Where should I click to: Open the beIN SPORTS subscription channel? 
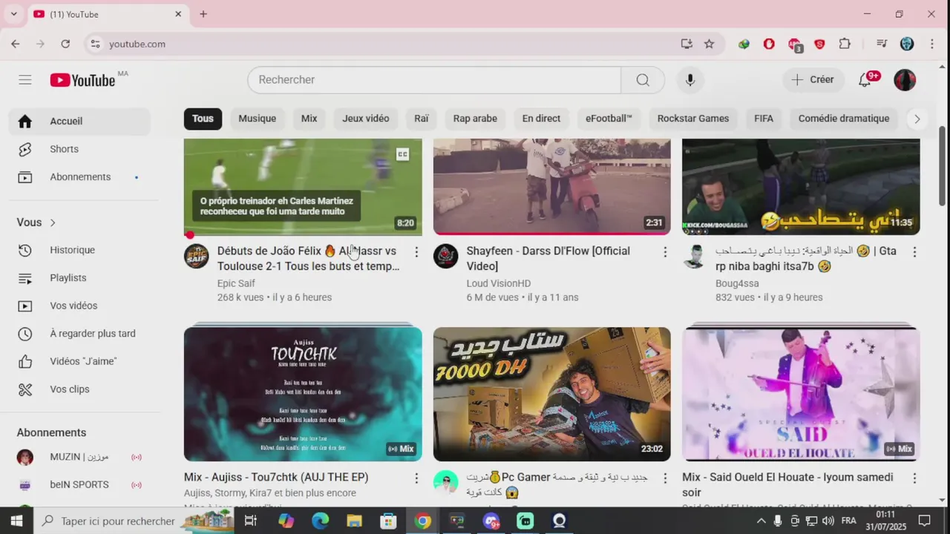(79, 484)
